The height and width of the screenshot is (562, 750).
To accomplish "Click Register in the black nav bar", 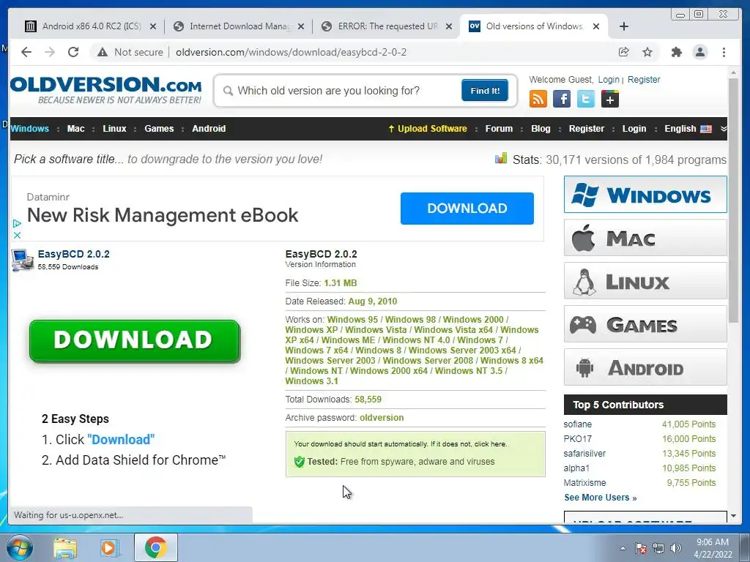I will tap(587, 129).
